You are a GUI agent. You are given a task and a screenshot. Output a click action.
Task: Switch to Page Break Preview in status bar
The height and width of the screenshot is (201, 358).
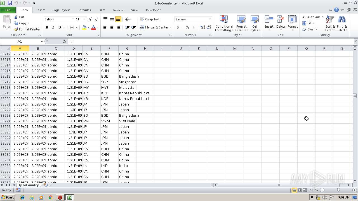click(x=305, y=190)
